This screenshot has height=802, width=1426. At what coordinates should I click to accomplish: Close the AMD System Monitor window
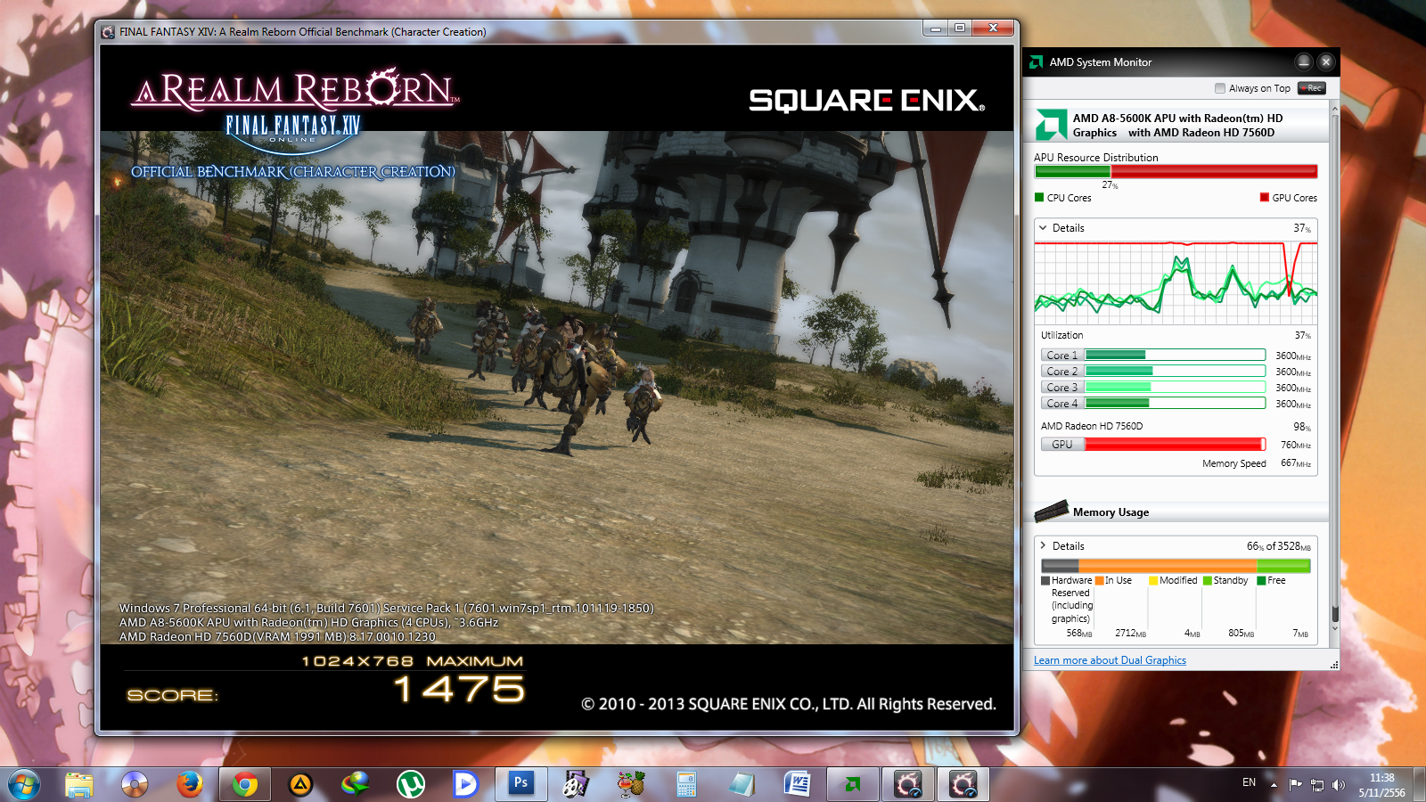coord(1326,61)
